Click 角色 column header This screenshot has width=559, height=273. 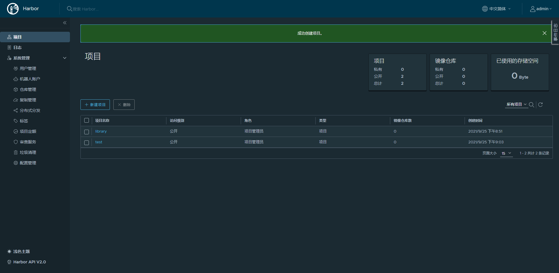coord(248,121)
